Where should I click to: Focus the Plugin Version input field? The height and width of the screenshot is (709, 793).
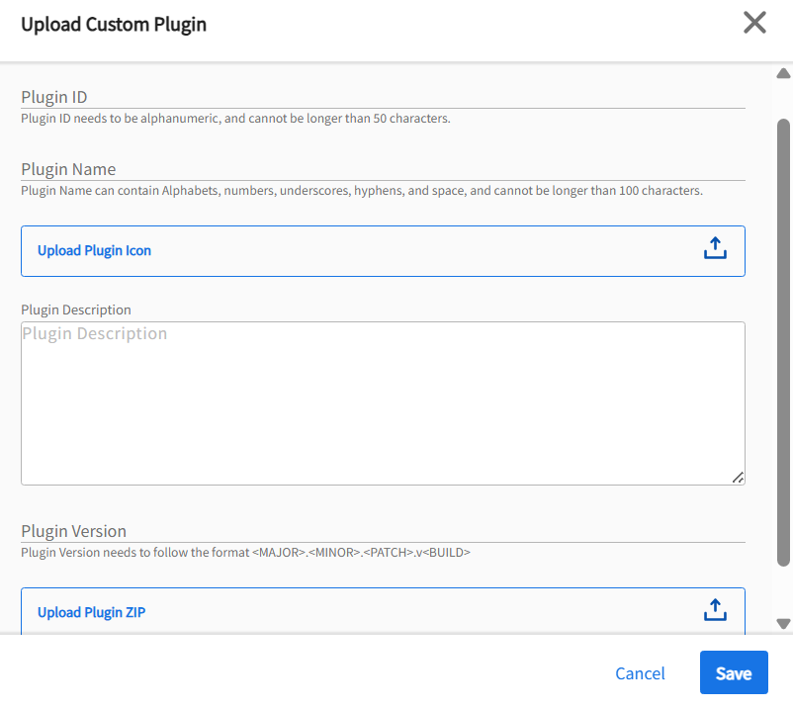(382, 531)
